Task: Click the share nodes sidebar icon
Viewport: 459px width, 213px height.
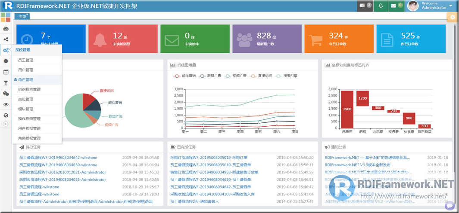Action: pyautogui.click(x=6, y=40)
